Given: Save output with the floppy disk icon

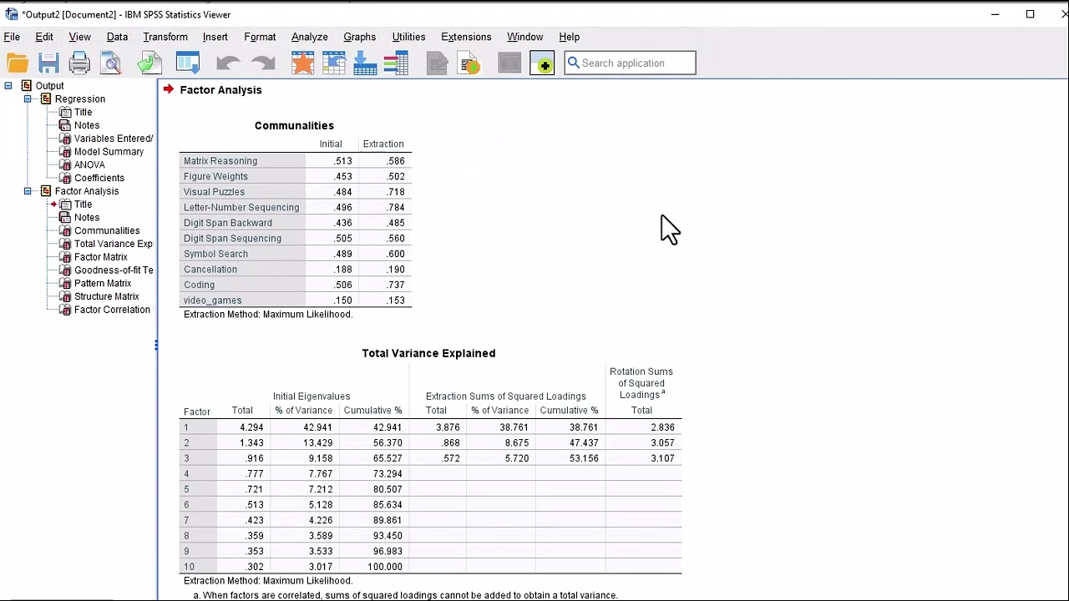Looking at the screenshot, I should click(x=48, y=63).
